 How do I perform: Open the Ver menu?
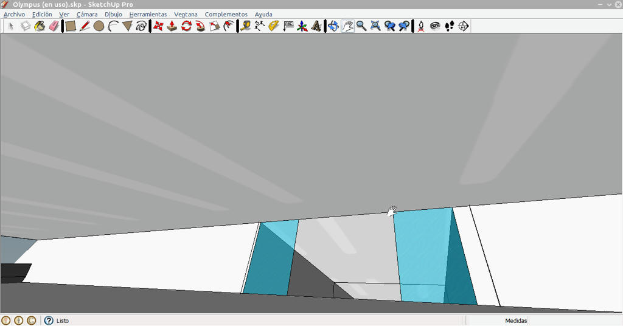pos(64,15)
